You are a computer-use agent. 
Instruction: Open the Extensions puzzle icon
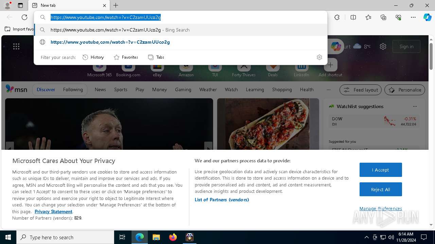click(x=337, y=17)
